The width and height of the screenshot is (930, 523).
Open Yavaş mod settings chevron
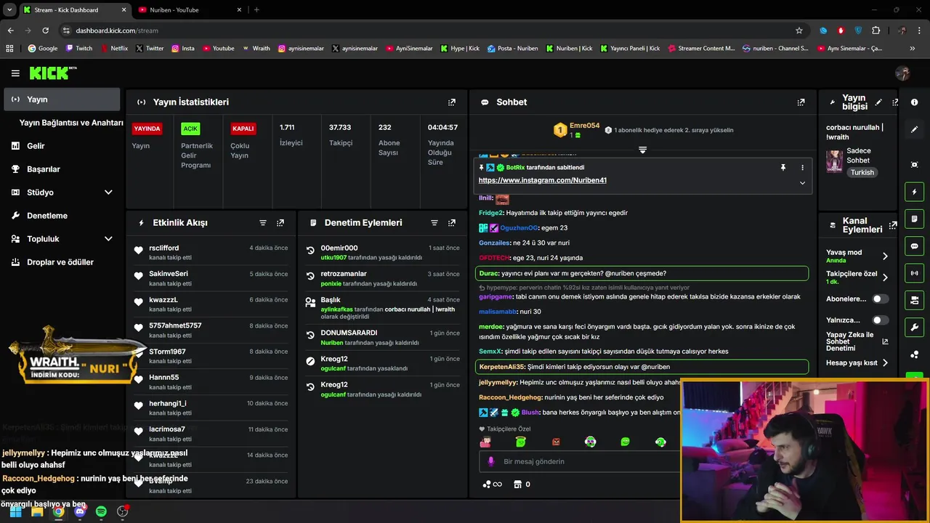coord(885,256)
